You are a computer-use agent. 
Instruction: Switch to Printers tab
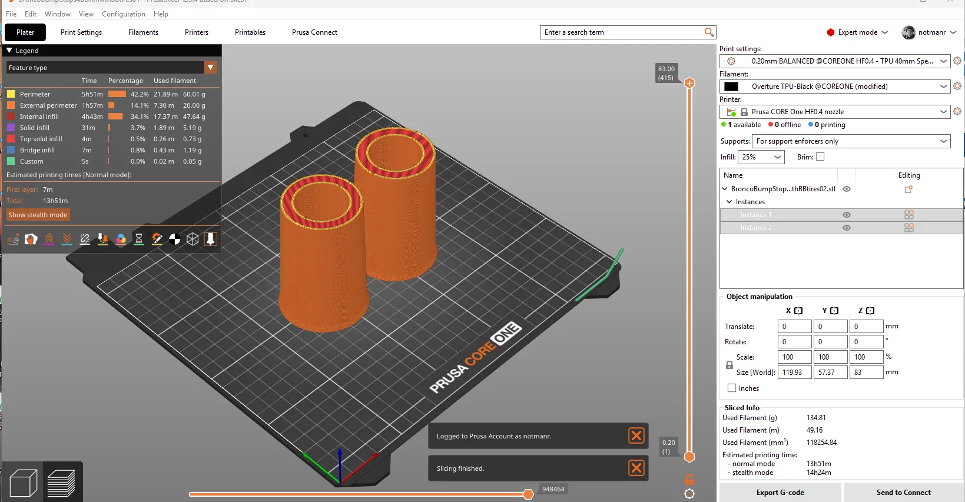197,32
